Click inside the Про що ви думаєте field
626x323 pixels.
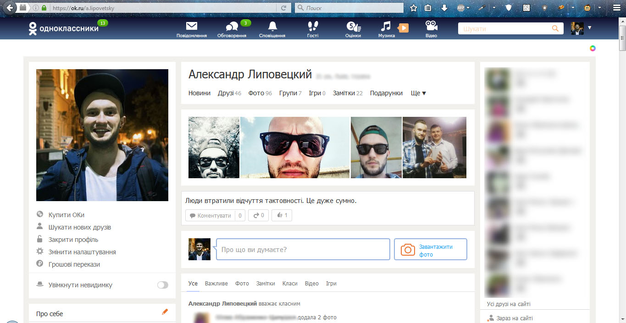point(303,249)
